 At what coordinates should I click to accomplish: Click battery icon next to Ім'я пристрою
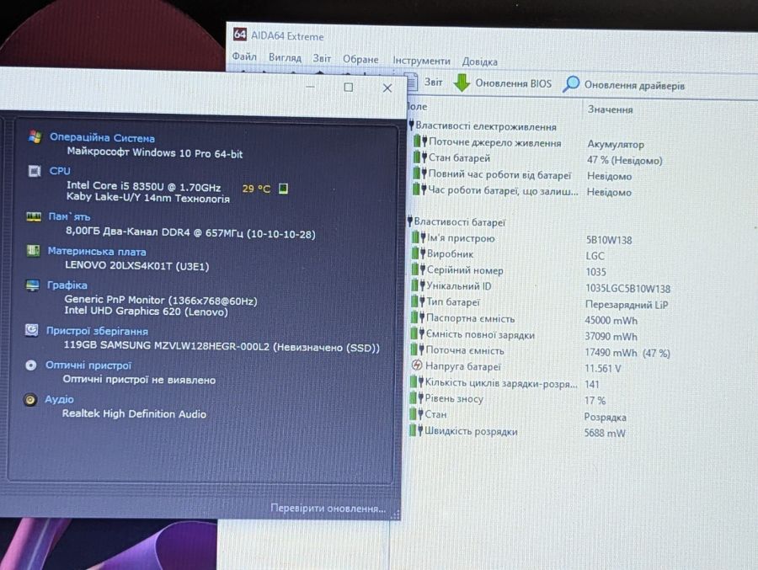click(418, 237)
